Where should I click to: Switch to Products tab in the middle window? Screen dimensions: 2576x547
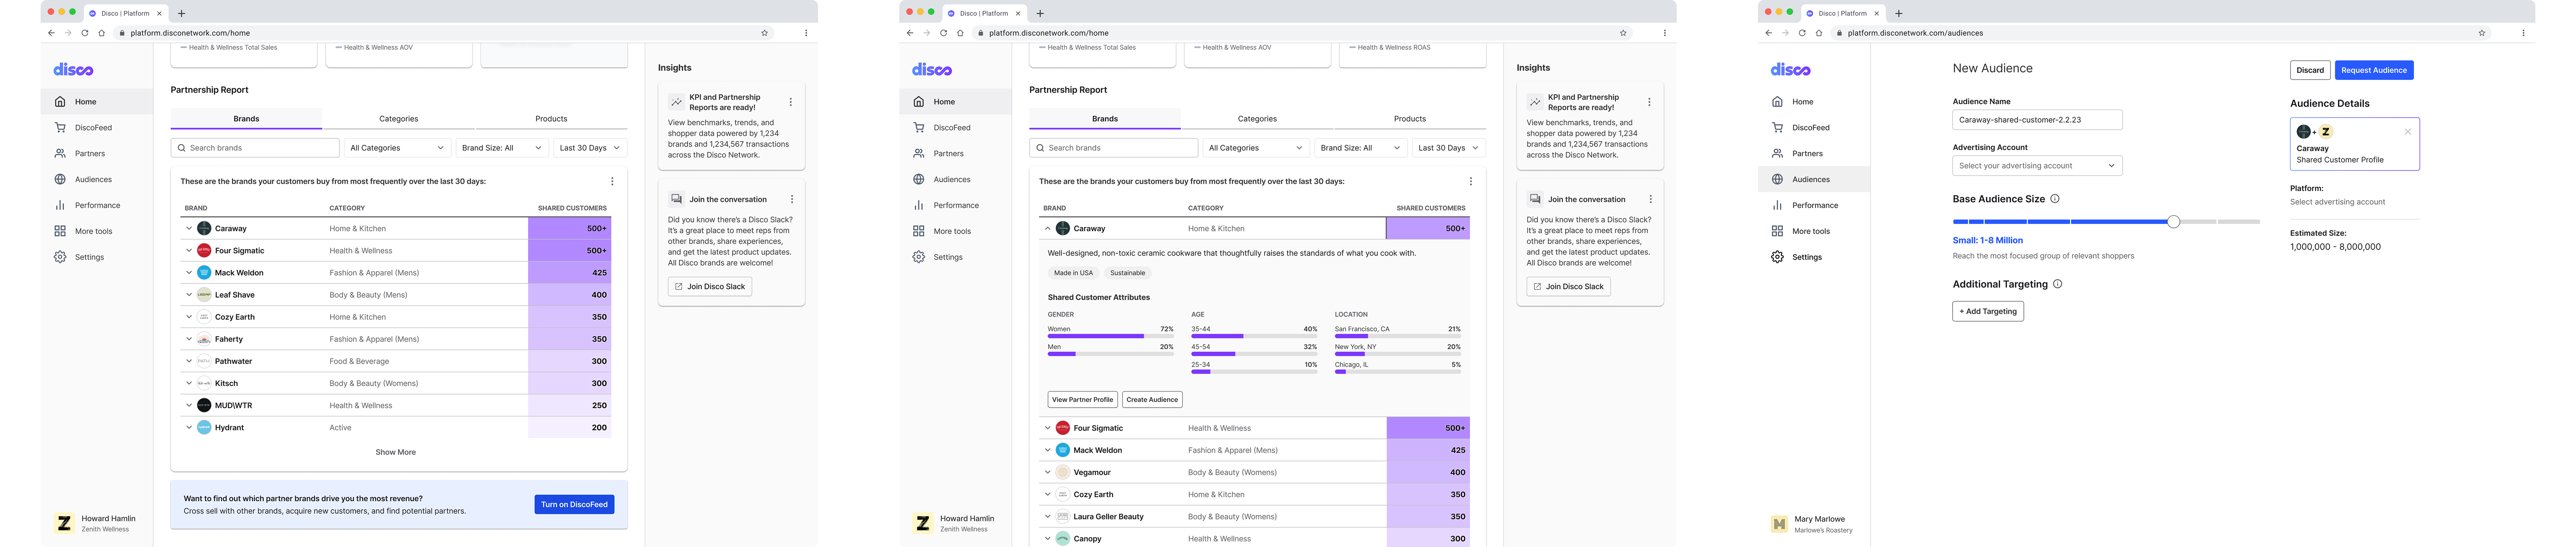point(1410,119)
